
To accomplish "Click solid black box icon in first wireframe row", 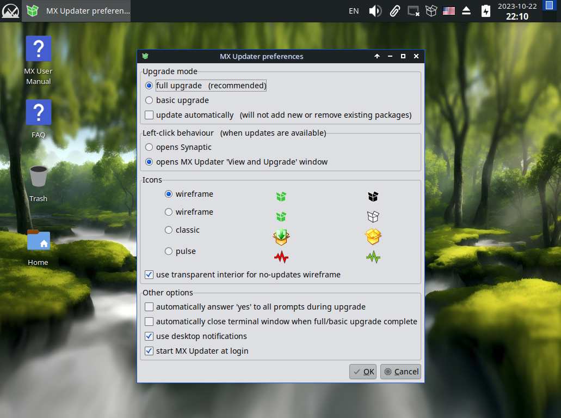I will (x=373, y=196).
